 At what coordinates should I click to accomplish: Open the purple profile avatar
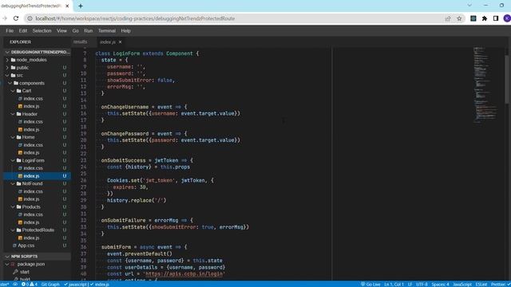tap(507, 18)
